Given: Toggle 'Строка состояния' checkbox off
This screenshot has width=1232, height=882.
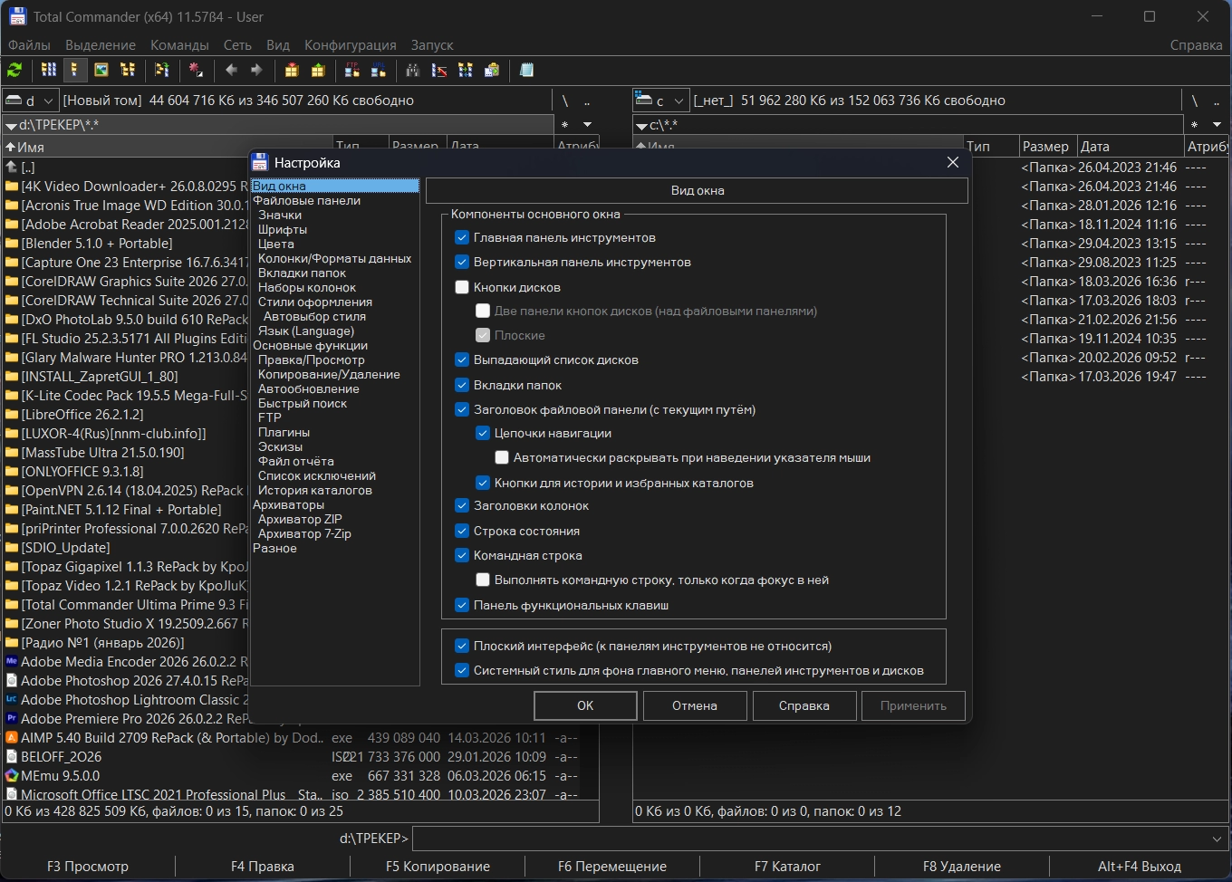Looking at the screenshot, I should click(462, 531).
